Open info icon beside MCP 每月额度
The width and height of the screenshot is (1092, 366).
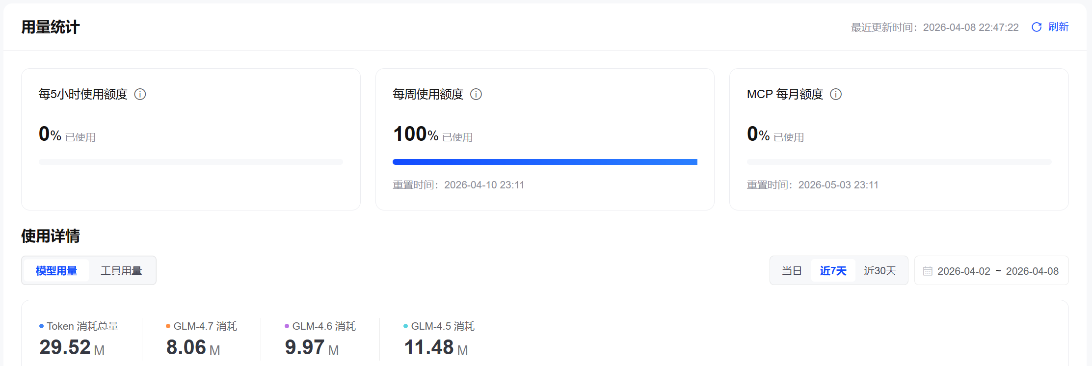[836, 94]
